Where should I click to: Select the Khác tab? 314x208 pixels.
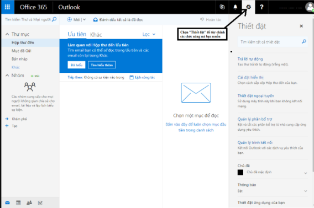pos(96,35)
